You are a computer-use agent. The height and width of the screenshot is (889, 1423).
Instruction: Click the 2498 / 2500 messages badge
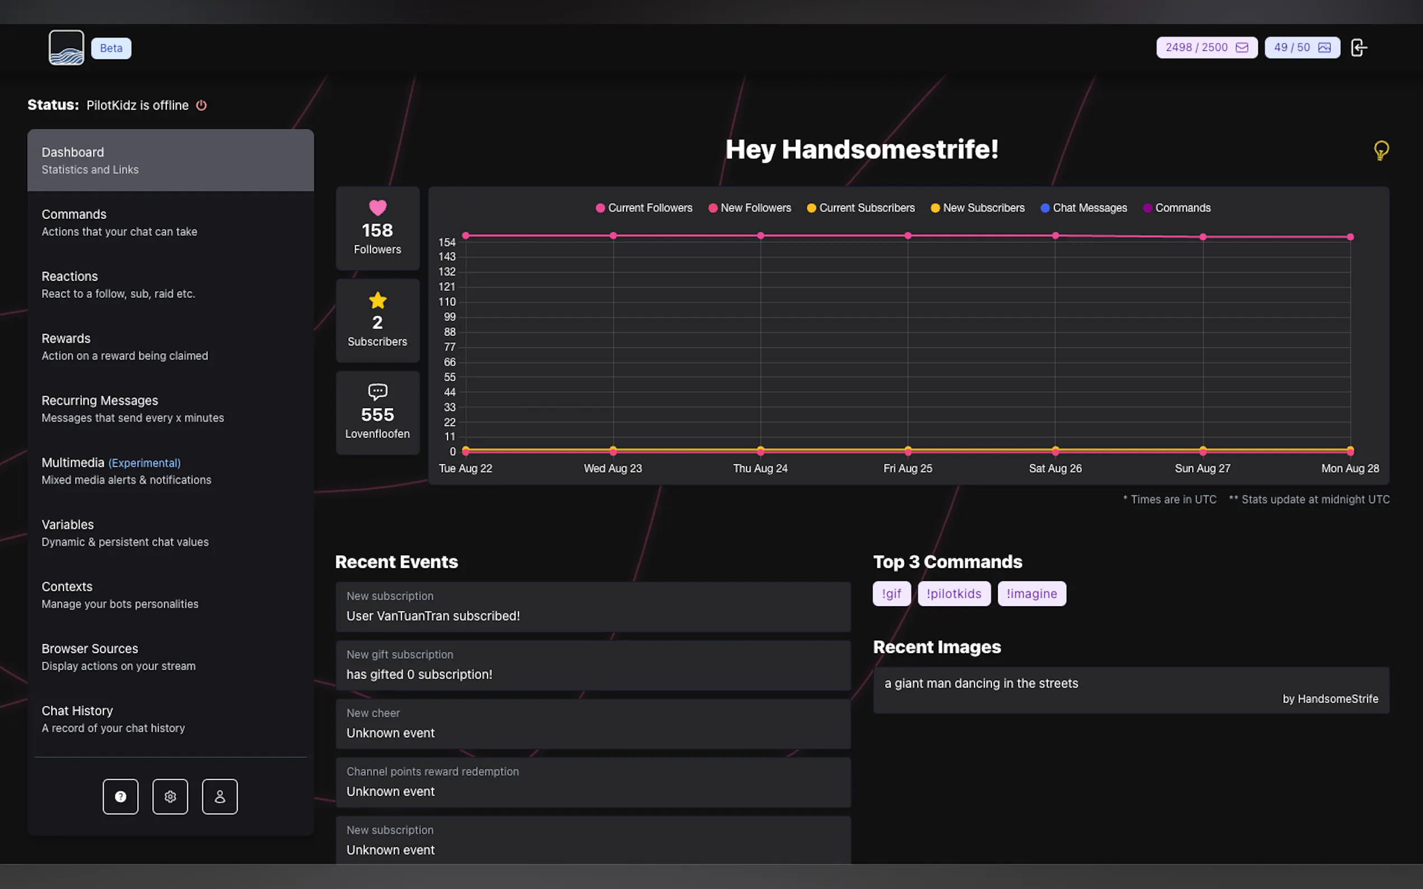(1206, 48)
